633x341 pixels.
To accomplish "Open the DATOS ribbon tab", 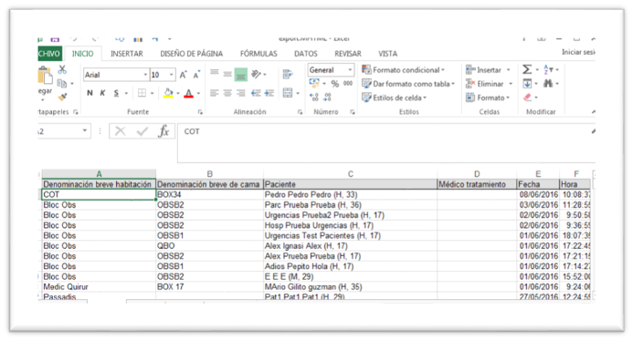I will point(306,54).
